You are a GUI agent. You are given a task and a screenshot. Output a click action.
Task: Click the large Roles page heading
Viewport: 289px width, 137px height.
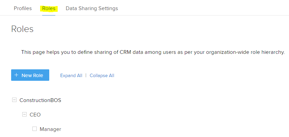click(x=22, y=29)
